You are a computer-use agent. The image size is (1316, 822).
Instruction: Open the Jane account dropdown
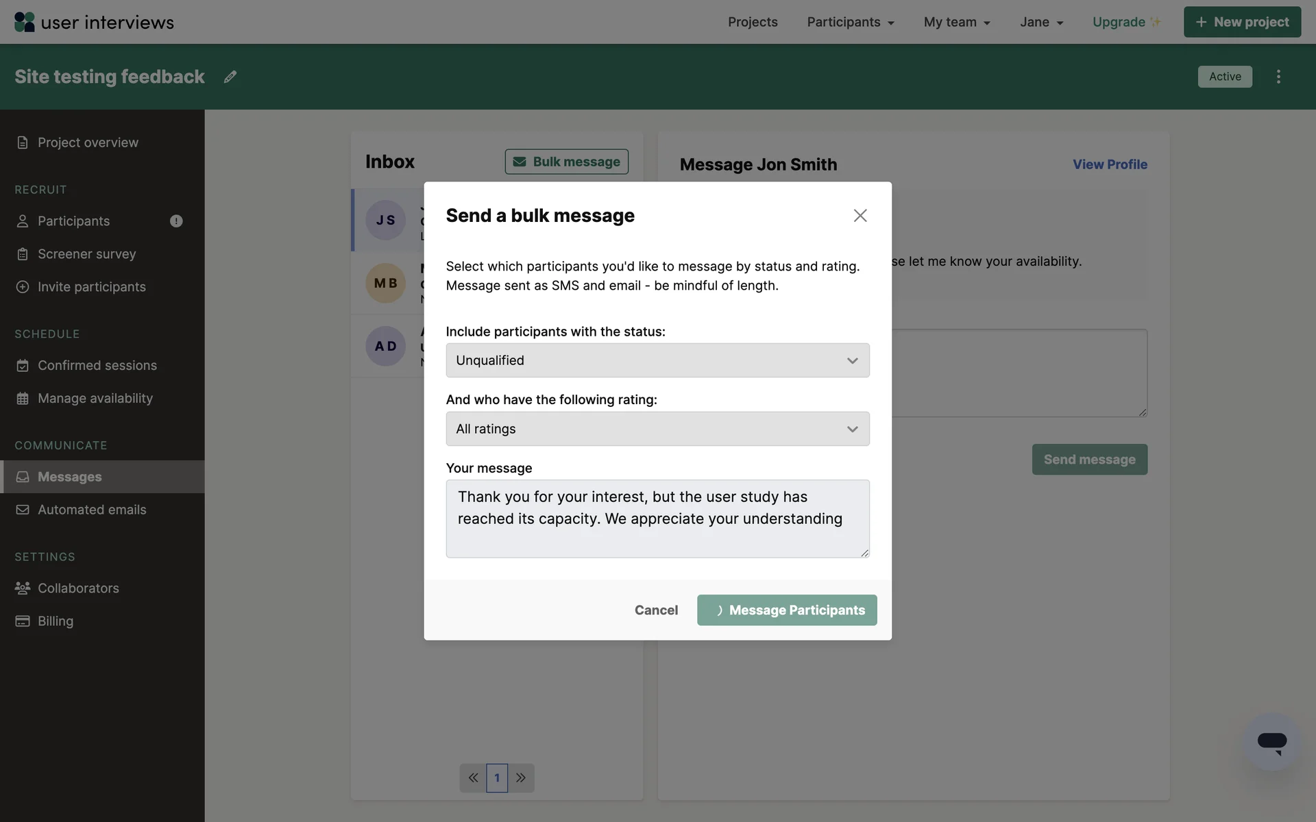coord(1041,22)
